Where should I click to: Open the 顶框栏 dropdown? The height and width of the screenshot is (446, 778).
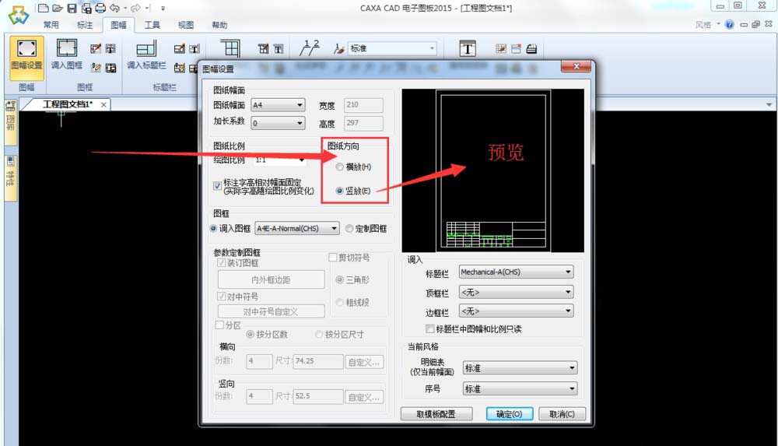(x=516, y=292)
